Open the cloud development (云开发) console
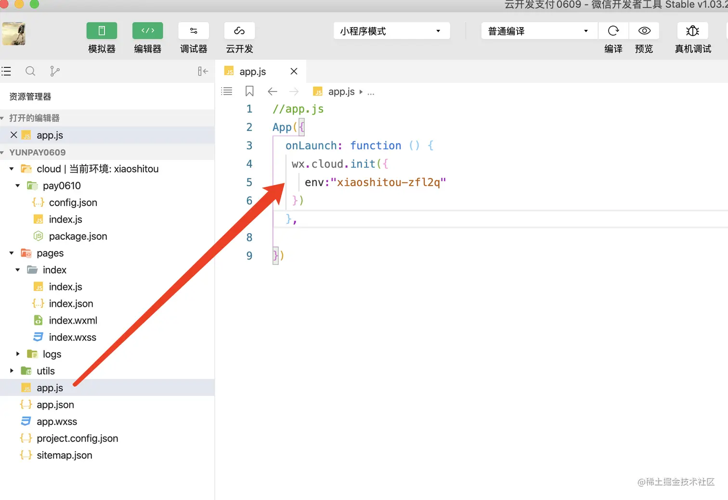Screen dimensions: 728x500 click(239, 31)
